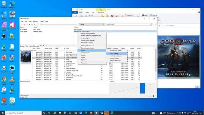Expand the Search Filters dropdown arrow
204x115 pixels.
tap(151, 24)
